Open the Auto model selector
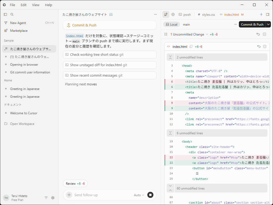 [x=139, y=195]
